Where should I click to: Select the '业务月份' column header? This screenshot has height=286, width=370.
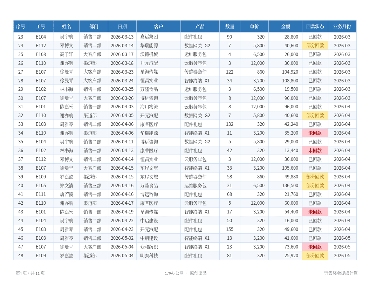[x=342, y=26]
